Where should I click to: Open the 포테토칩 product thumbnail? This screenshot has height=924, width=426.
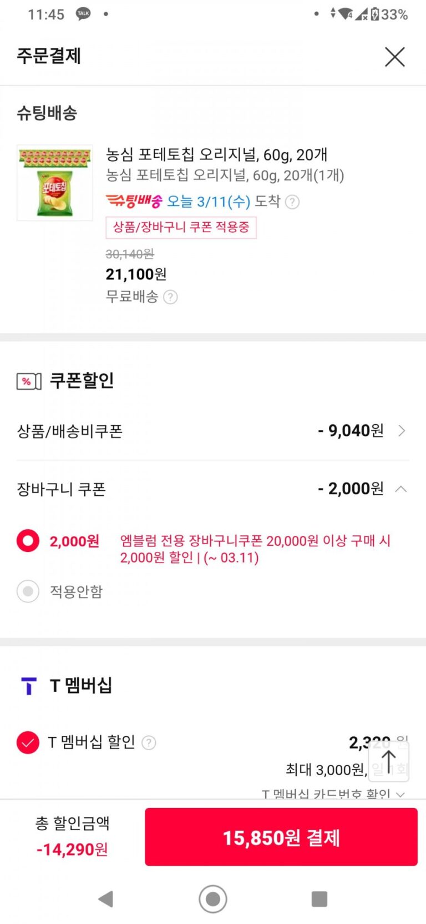55,183
